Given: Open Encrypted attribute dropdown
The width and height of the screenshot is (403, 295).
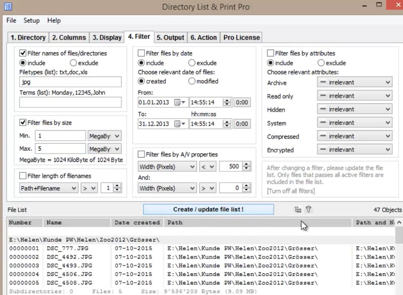Looking at the screenshot, I should click(x=355, y=150).
